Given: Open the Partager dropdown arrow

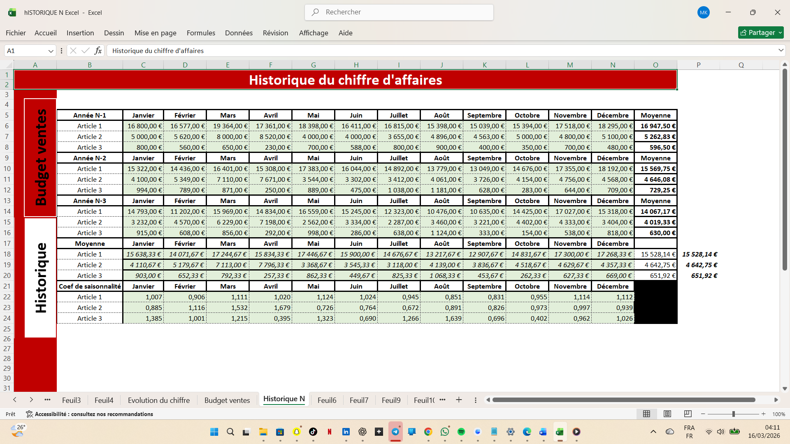Looking at the screenshot, I should 780,33.
